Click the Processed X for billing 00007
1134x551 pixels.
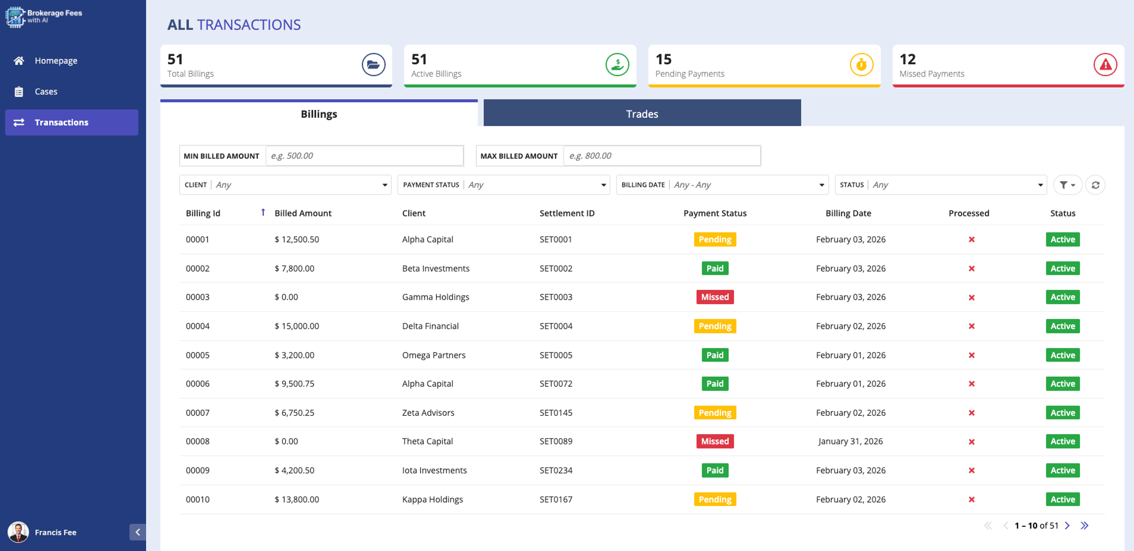pos(972,413)
